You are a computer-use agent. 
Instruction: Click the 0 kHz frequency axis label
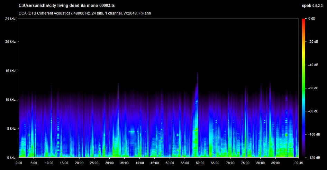point(11,158)
